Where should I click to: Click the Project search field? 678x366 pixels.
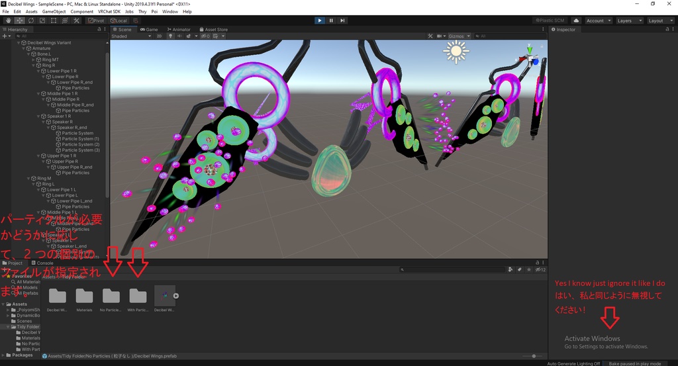[x=452, y=269]
